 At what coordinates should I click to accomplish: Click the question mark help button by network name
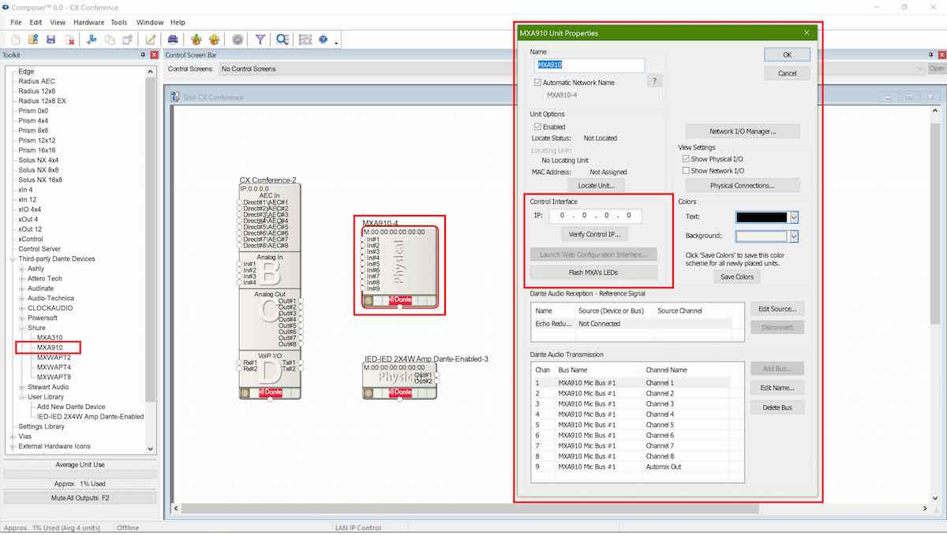(x=654, y=81)
